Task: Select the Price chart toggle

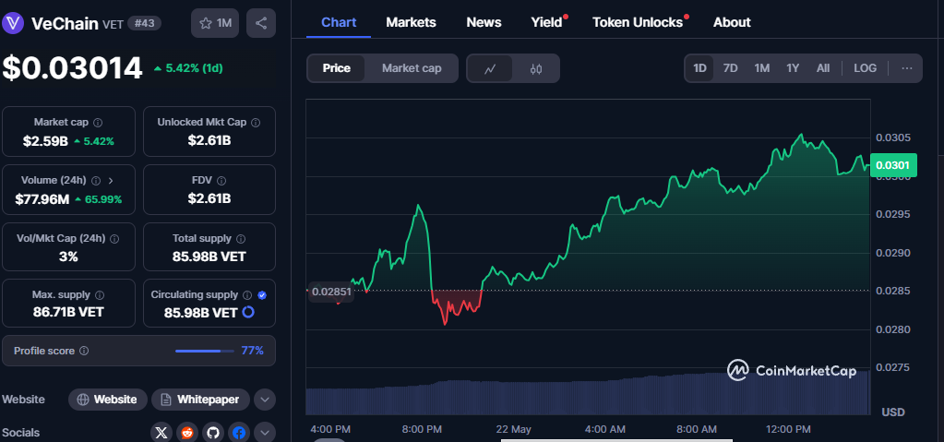Action: 337,68
